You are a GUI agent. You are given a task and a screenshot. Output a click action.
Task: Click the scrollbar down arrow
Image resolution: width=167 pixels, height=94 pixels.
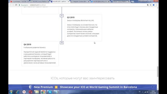[x=158, y=89]
